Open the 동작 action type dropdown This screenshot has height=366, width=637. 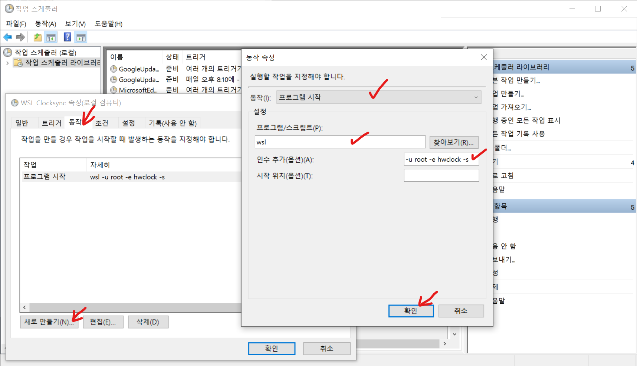[x=378, y=98]
